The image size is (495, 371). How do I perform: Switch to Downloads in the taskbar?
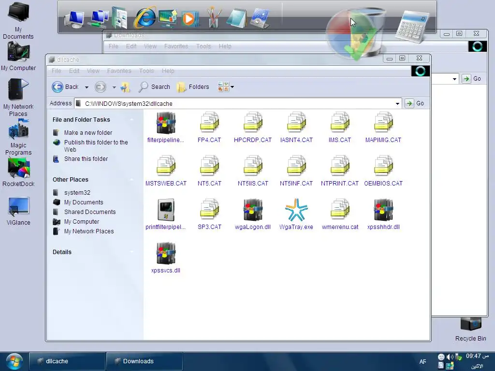(144, 361)
